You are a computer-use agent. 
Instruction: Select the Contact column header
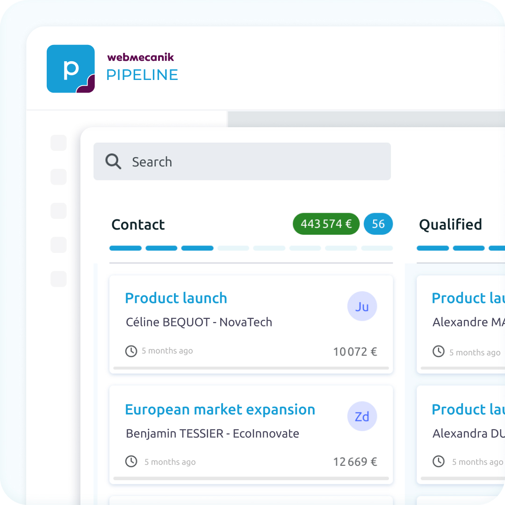pyautogui.click(x=138, y=224)
